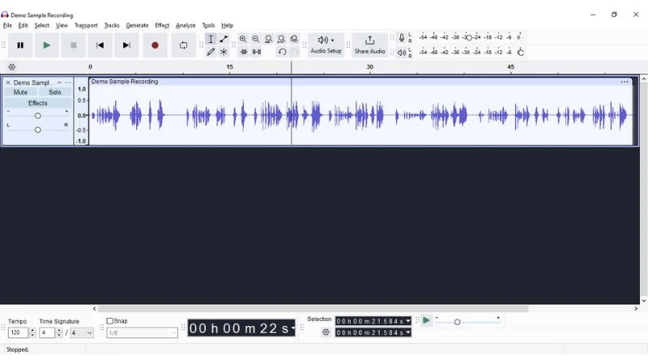
Task: Click the playback meter speaker icon
Action: [x=401, y=53]
